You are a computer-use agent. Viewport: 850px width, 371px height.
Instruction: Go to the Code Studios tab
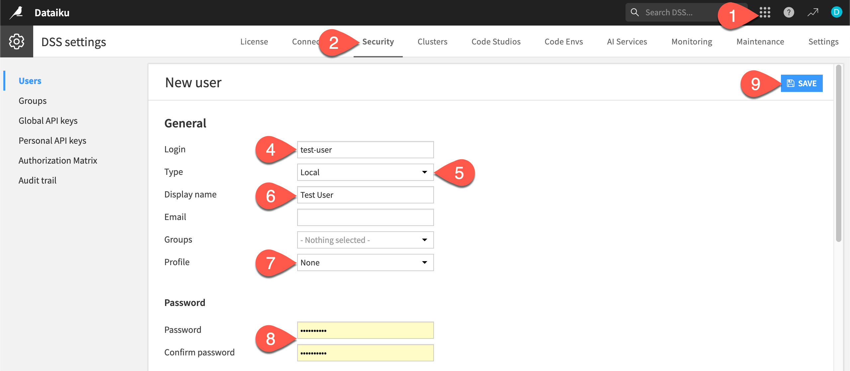point(496,41)
